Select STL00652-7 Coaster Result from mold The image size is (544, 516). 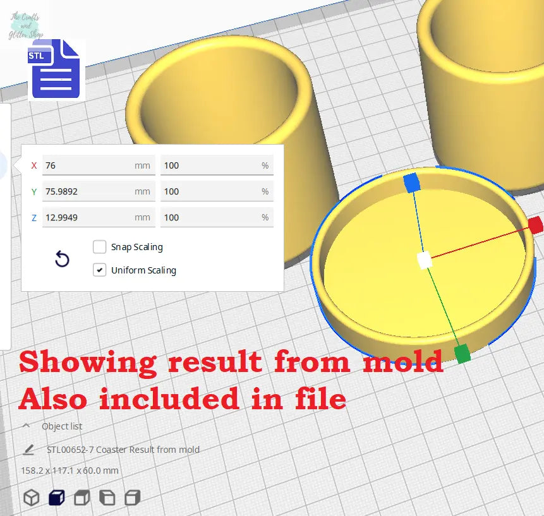tap(123, 450)
